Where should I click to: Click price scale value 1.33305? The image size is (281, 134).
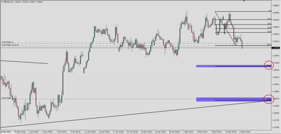(276, 84)
